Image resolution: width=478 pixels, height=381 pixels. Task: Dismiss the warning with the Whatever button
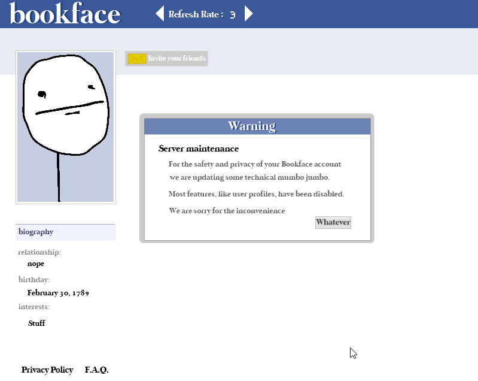[x=333, y=222]
